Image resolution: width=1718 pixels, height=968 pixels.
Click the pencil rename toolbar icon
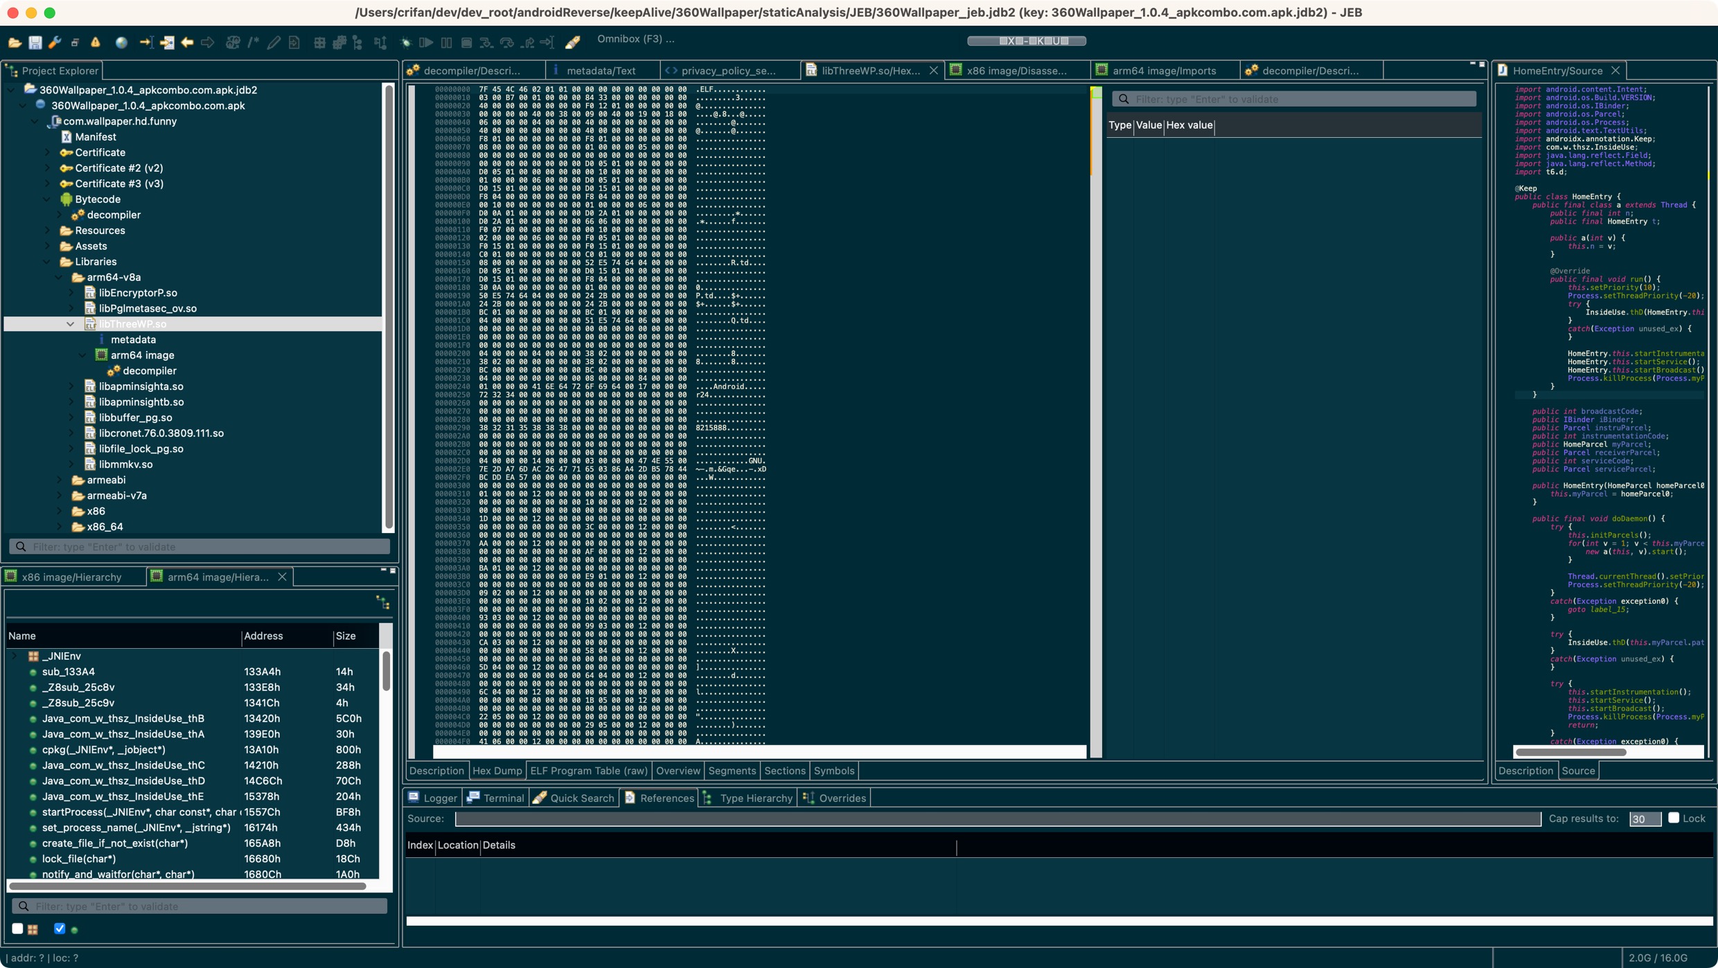[x=274, y=42]
